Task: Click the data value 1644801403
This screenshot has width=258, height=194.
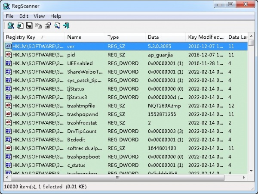Action: [x=162, y=148]
